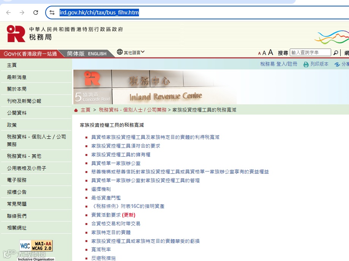Open 反避稅措施 link
This screenshot has height=261, width=349.
(104, 258)
